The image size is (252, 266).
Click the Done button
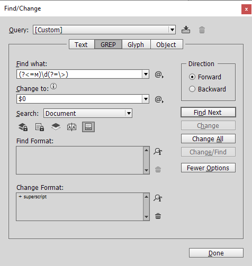pos(216,253)
